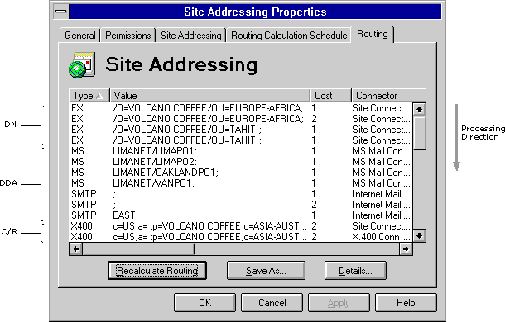Viewport: 505px width, 322px height.
Task: Click the Help button
Action: 406,303
